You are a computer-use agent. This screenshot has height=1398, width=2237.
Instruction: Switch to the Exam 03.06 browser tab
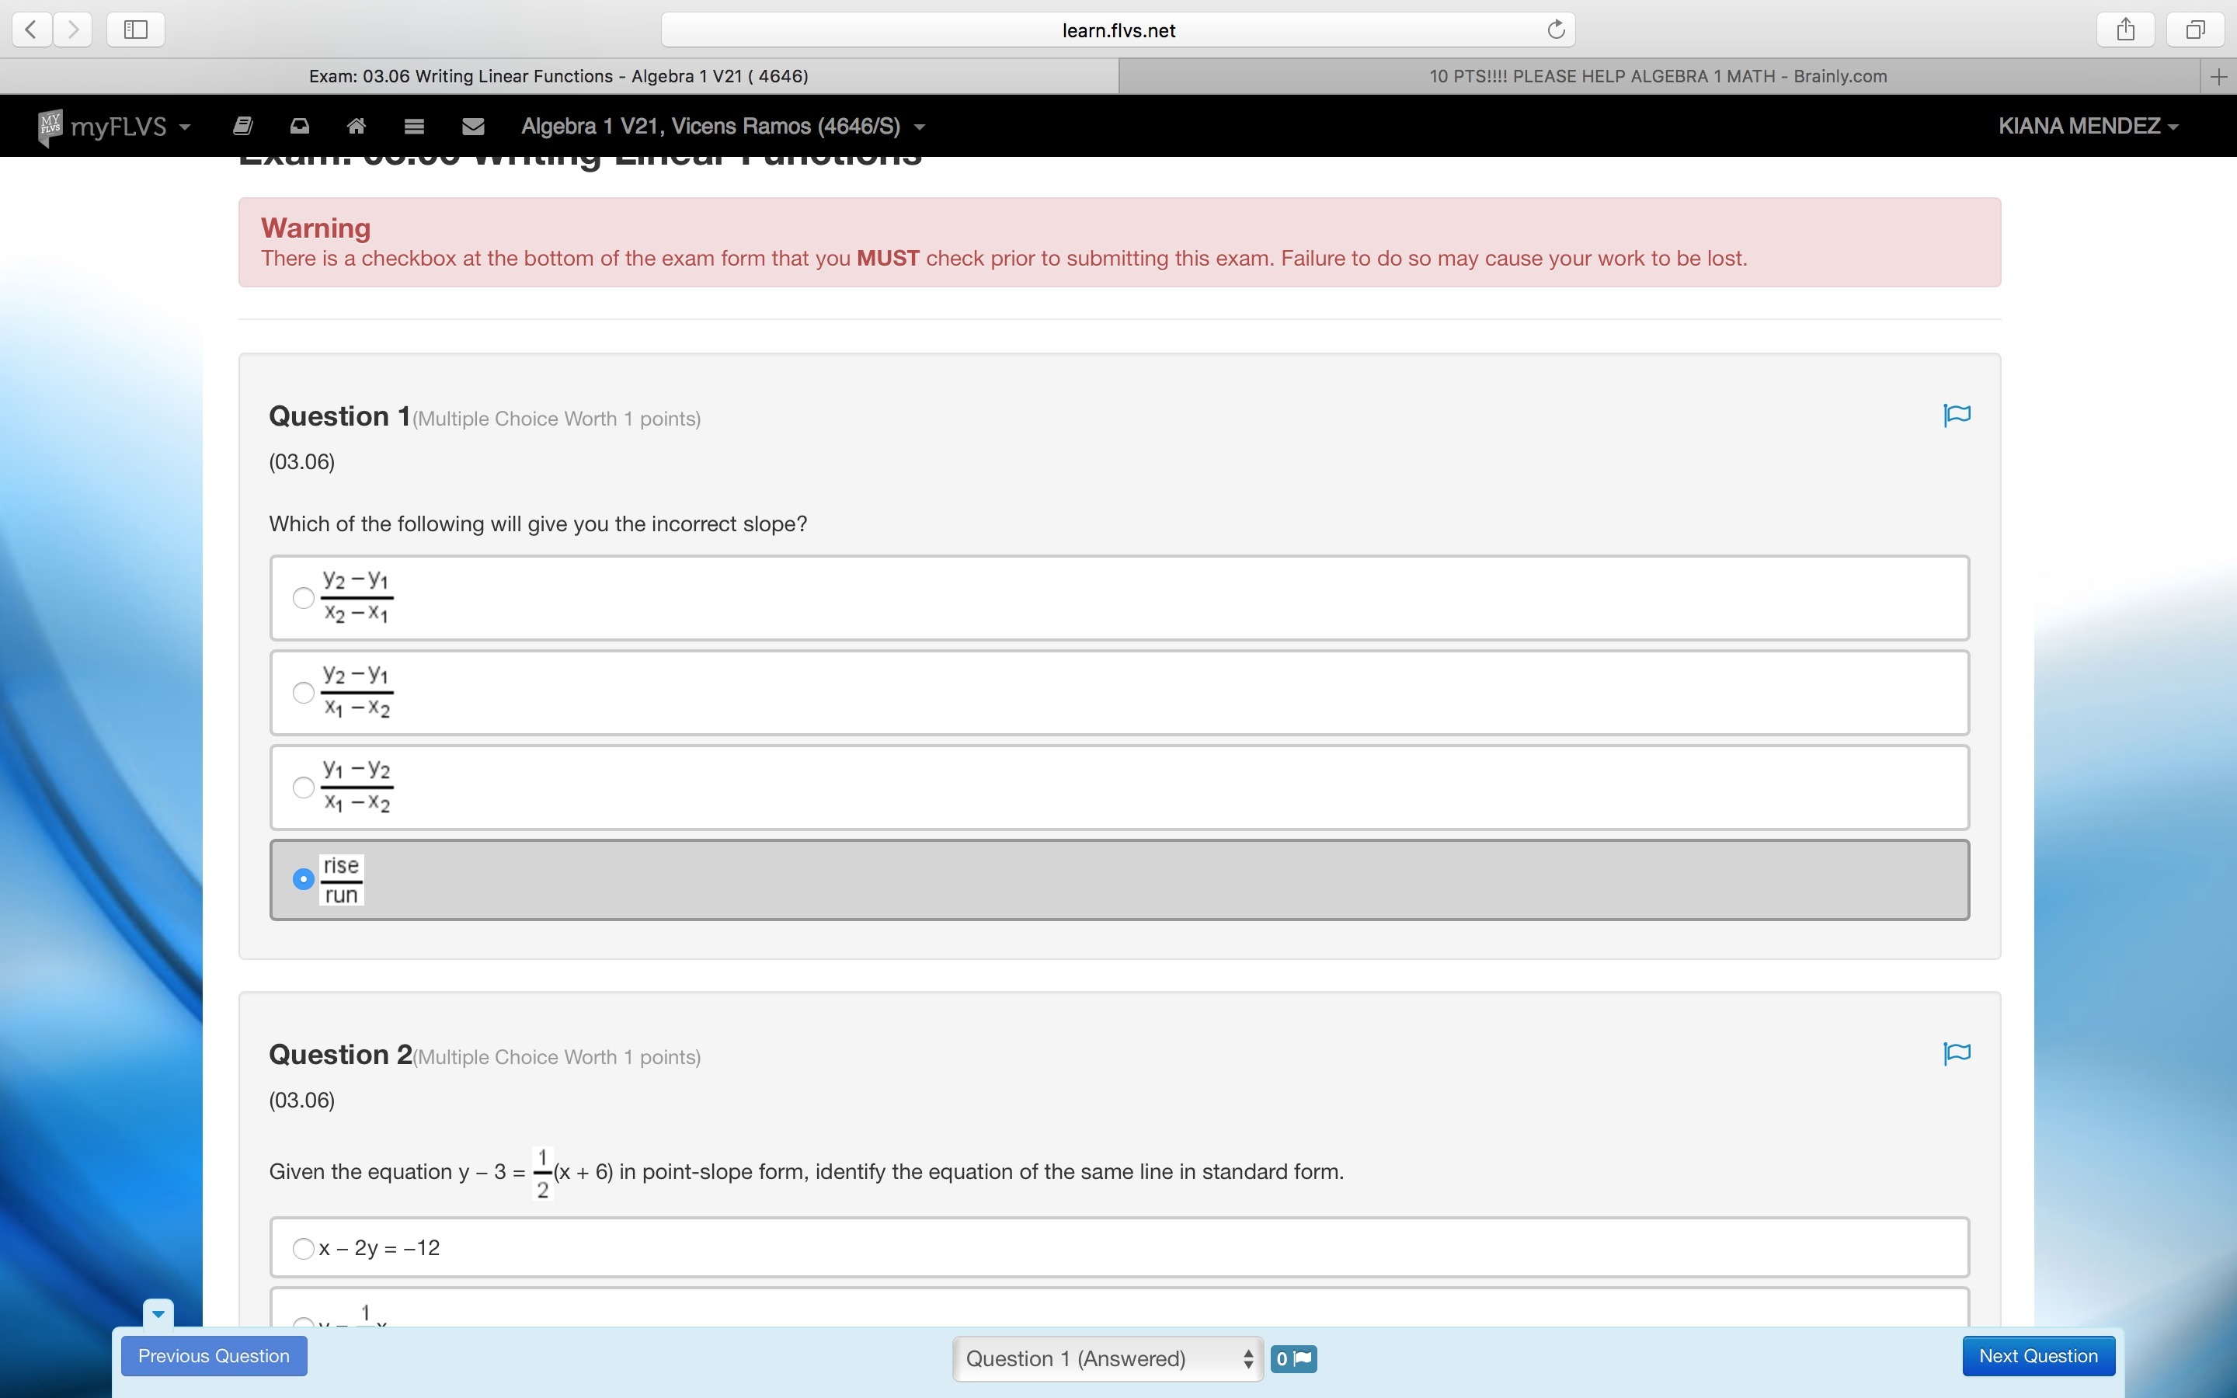coord(558,76)
